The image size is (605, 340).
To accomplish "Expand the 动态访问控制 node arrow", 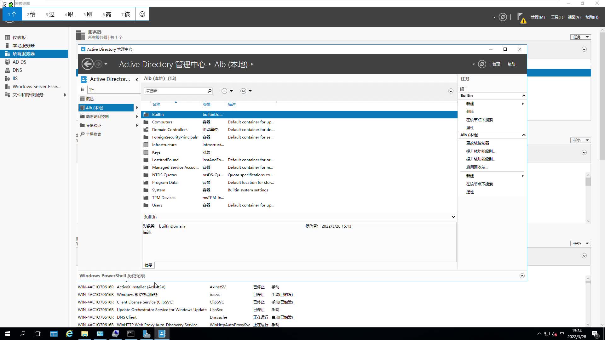I will 137,117.
